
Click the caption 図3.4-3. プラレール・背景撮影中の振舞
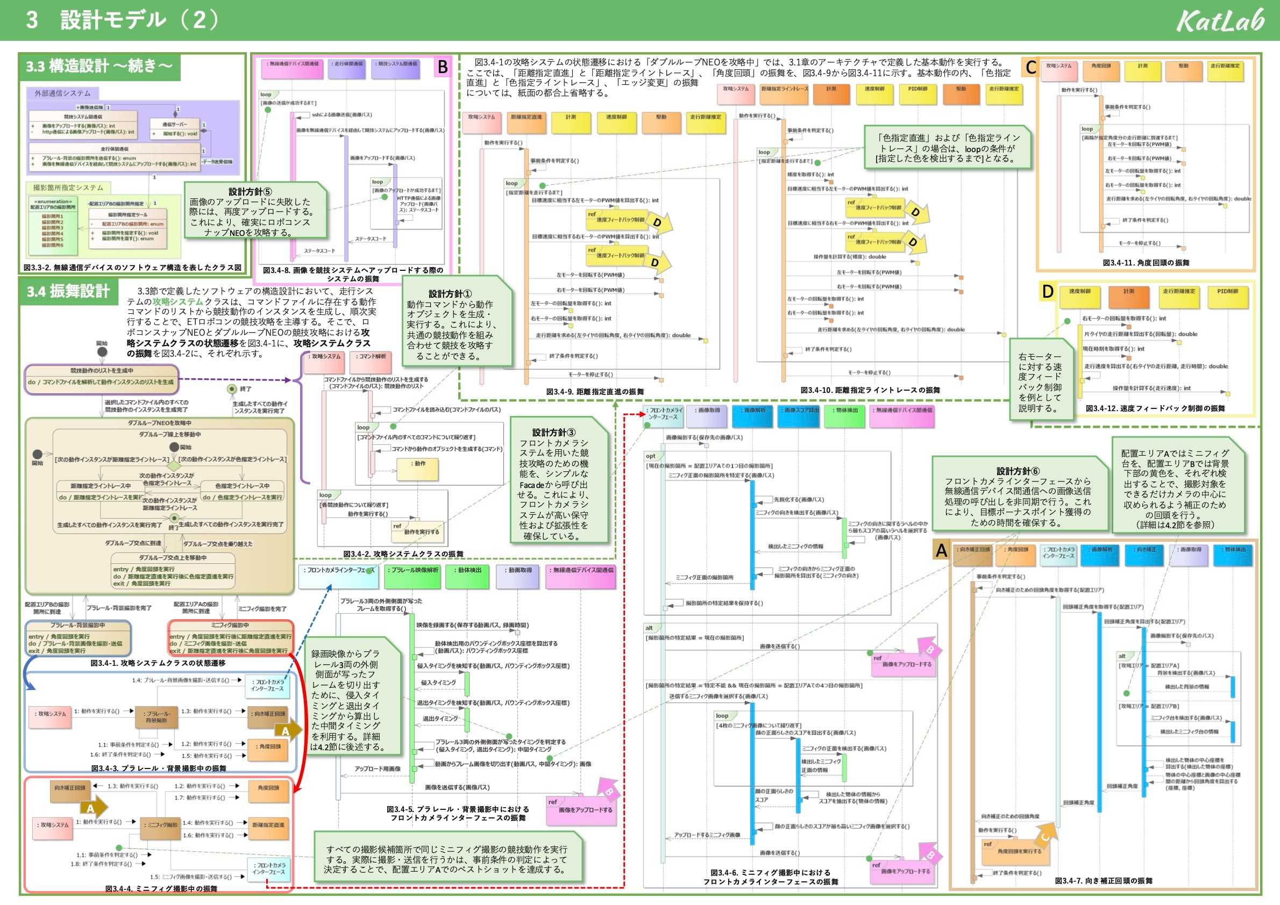159,768
